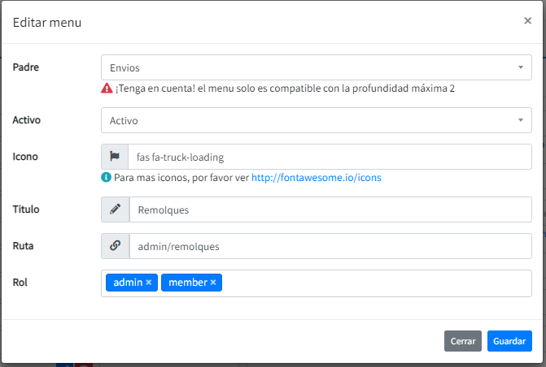Click the Editar menu dialog title
The image size is (546, 367).
pos(47,23)
